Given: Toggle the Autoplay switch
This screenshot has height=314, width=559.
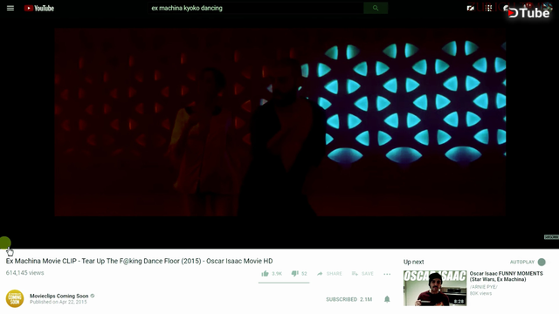Looking at the screenshot, I should pyautogui.click(x=542, y=262).
